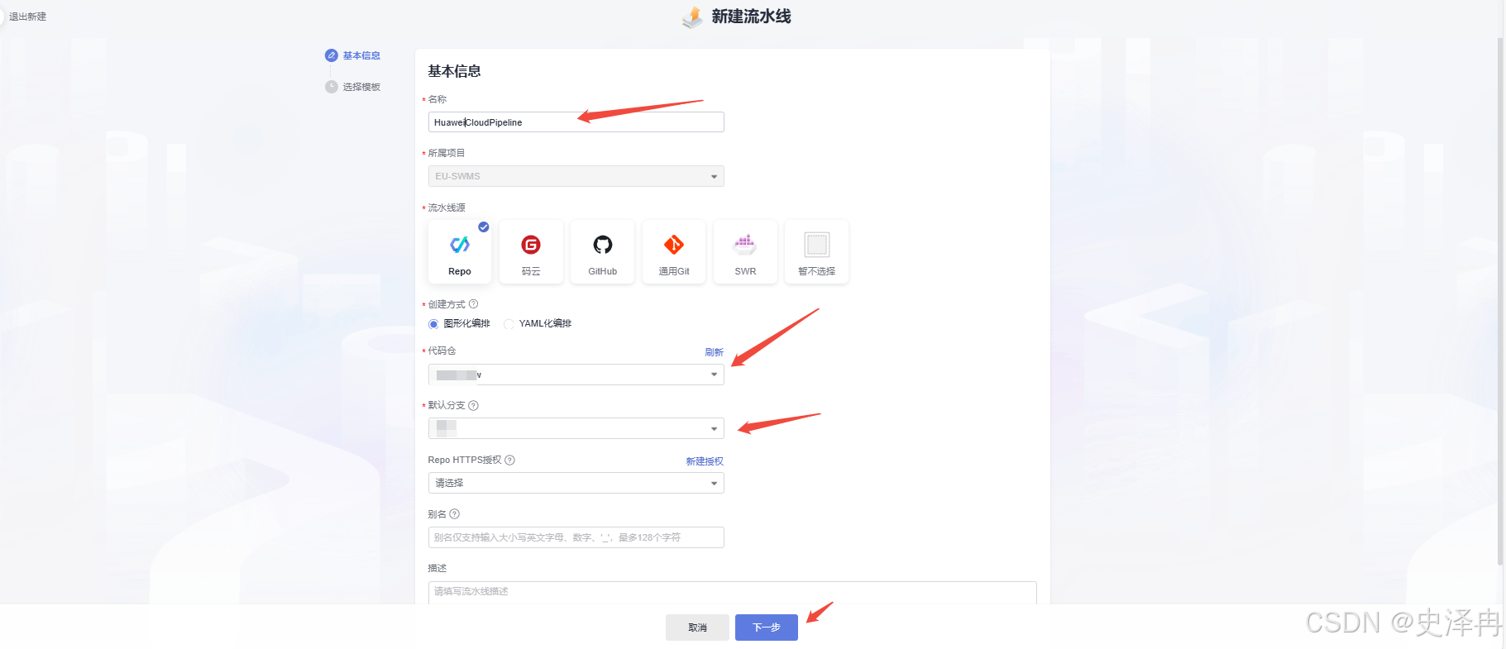
Task: Click the 名称 input field
Action: [x=576, y=122]
